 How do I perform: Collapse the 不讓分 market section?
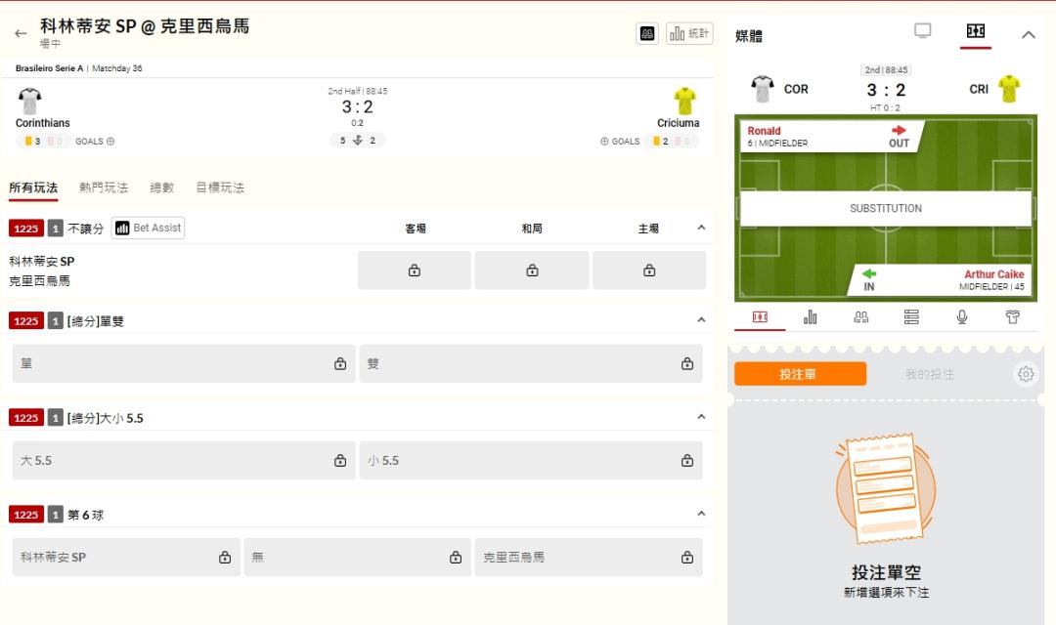tap(701, 228)
